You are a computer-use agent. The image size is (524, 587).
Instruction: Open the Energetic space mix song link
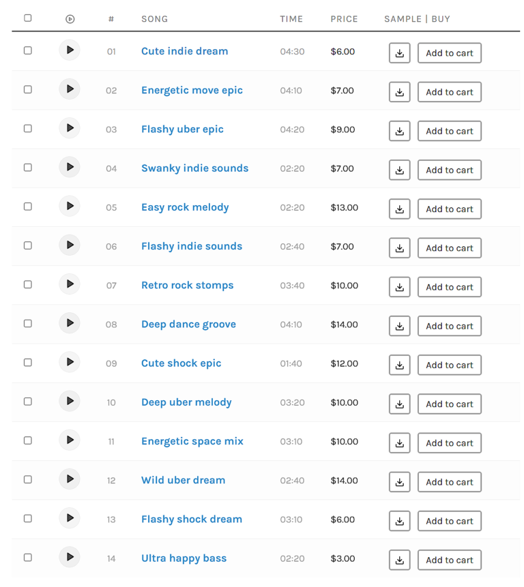tap(192, 441)
